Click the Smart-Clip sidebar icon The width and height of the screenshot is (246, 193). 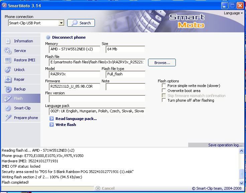click(8, 108)
